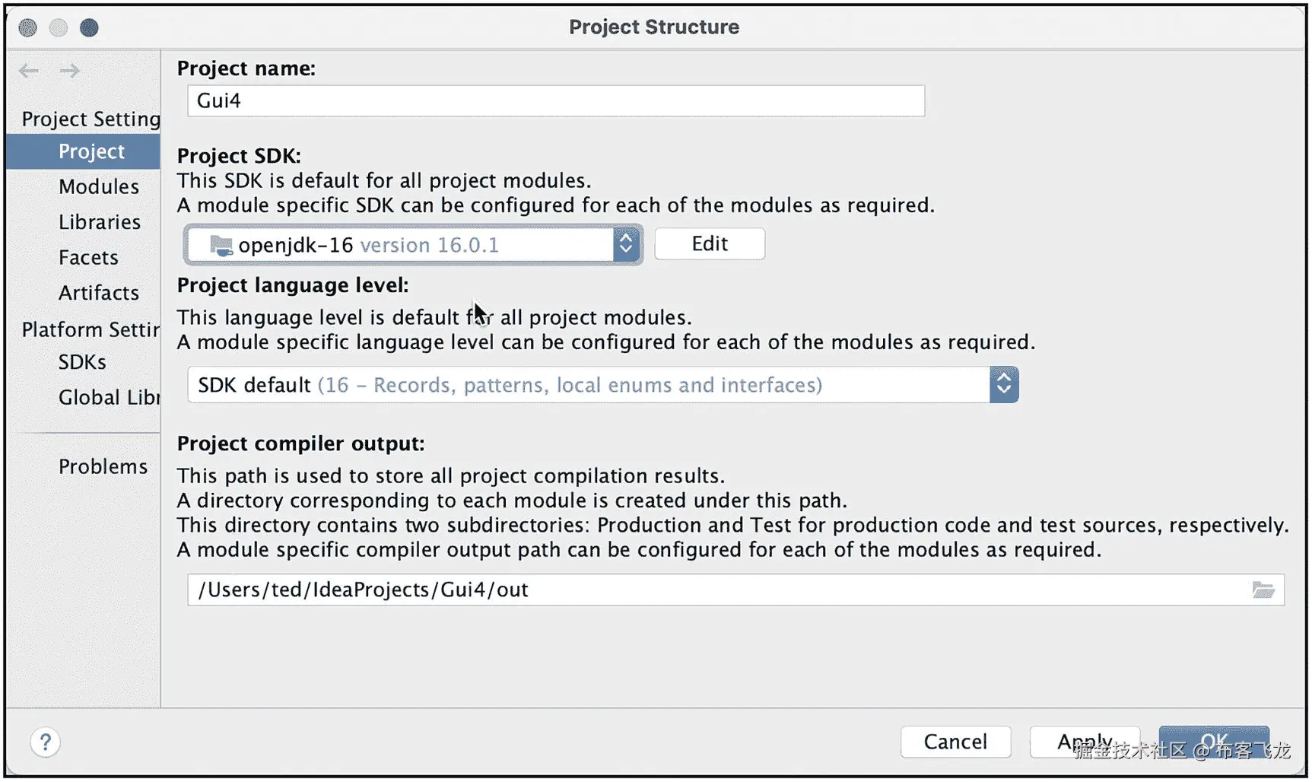Go to the Libraries section

pos(100,222)
